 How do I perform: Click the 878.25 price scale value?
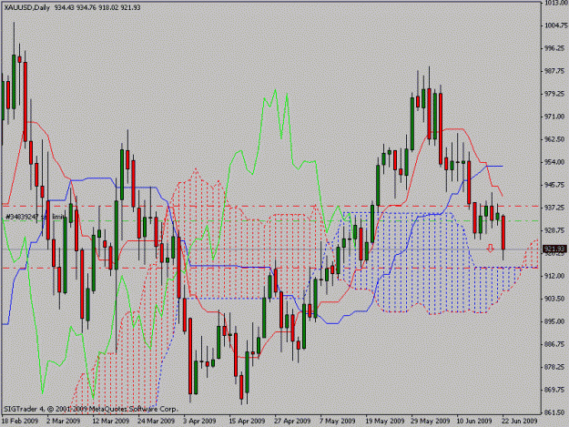coord(554,367)
